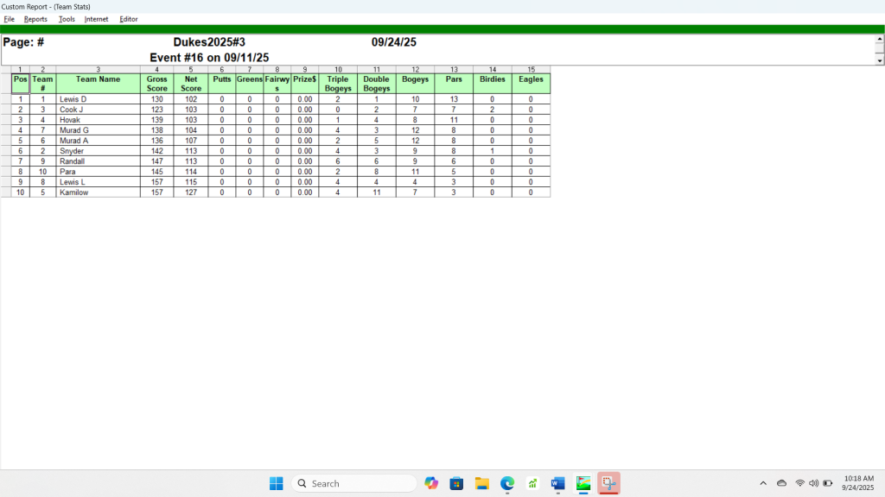Click the Windows taskbar Search box
This screenshot has width=885, height=497.
(353, 483)
